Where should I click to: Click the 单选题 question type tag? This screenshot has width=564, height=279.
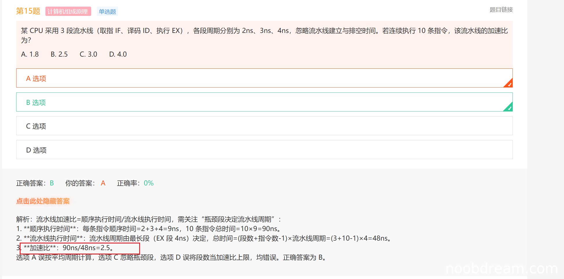click(107, 11)
